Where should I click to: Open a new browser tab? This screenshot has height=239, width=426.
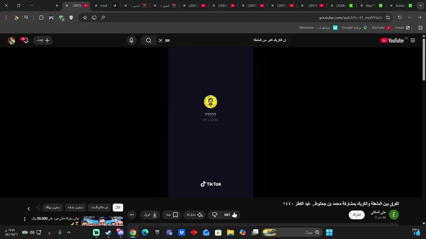57,6
